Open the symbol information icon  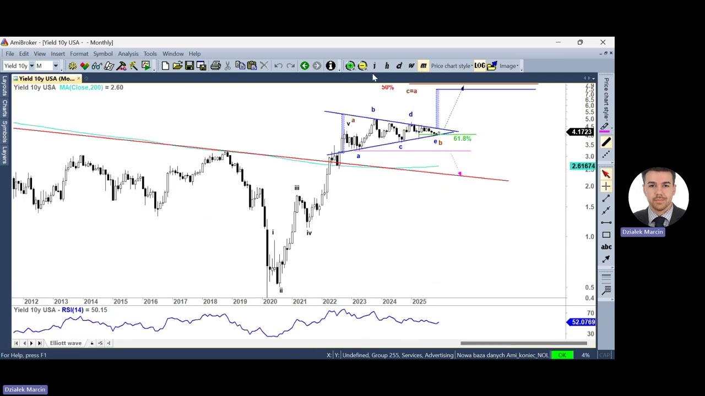click(x=330, y=66)
